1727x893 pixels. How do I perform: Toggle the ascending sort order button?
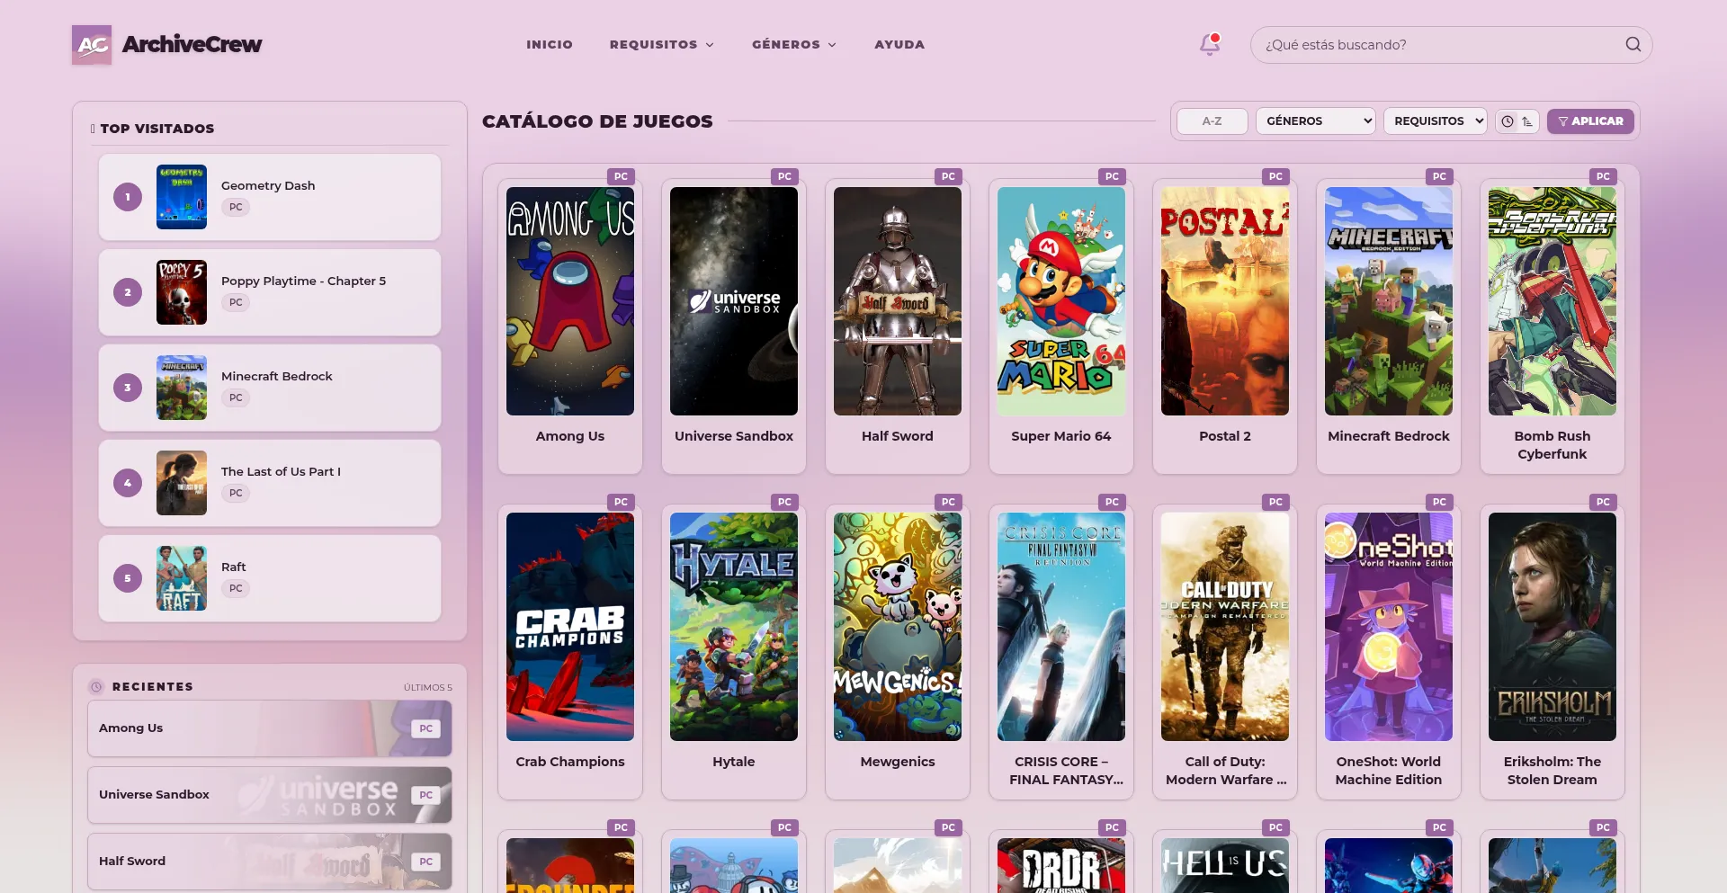tap(1527, 121)
